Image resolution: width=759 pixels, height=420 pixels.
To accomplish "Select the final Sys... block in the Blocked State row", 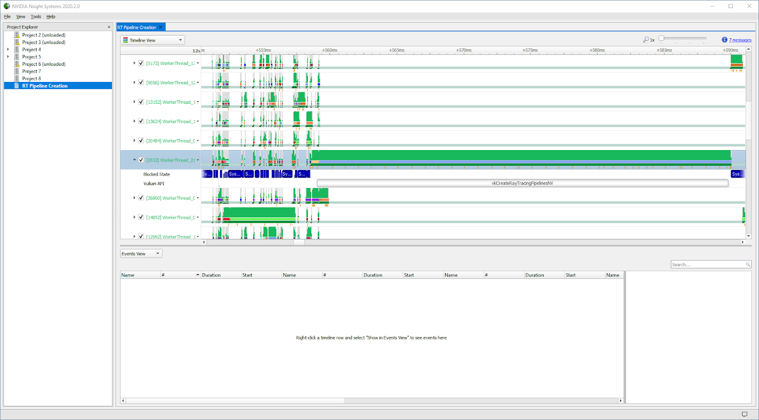I will (x=738, y=174).
